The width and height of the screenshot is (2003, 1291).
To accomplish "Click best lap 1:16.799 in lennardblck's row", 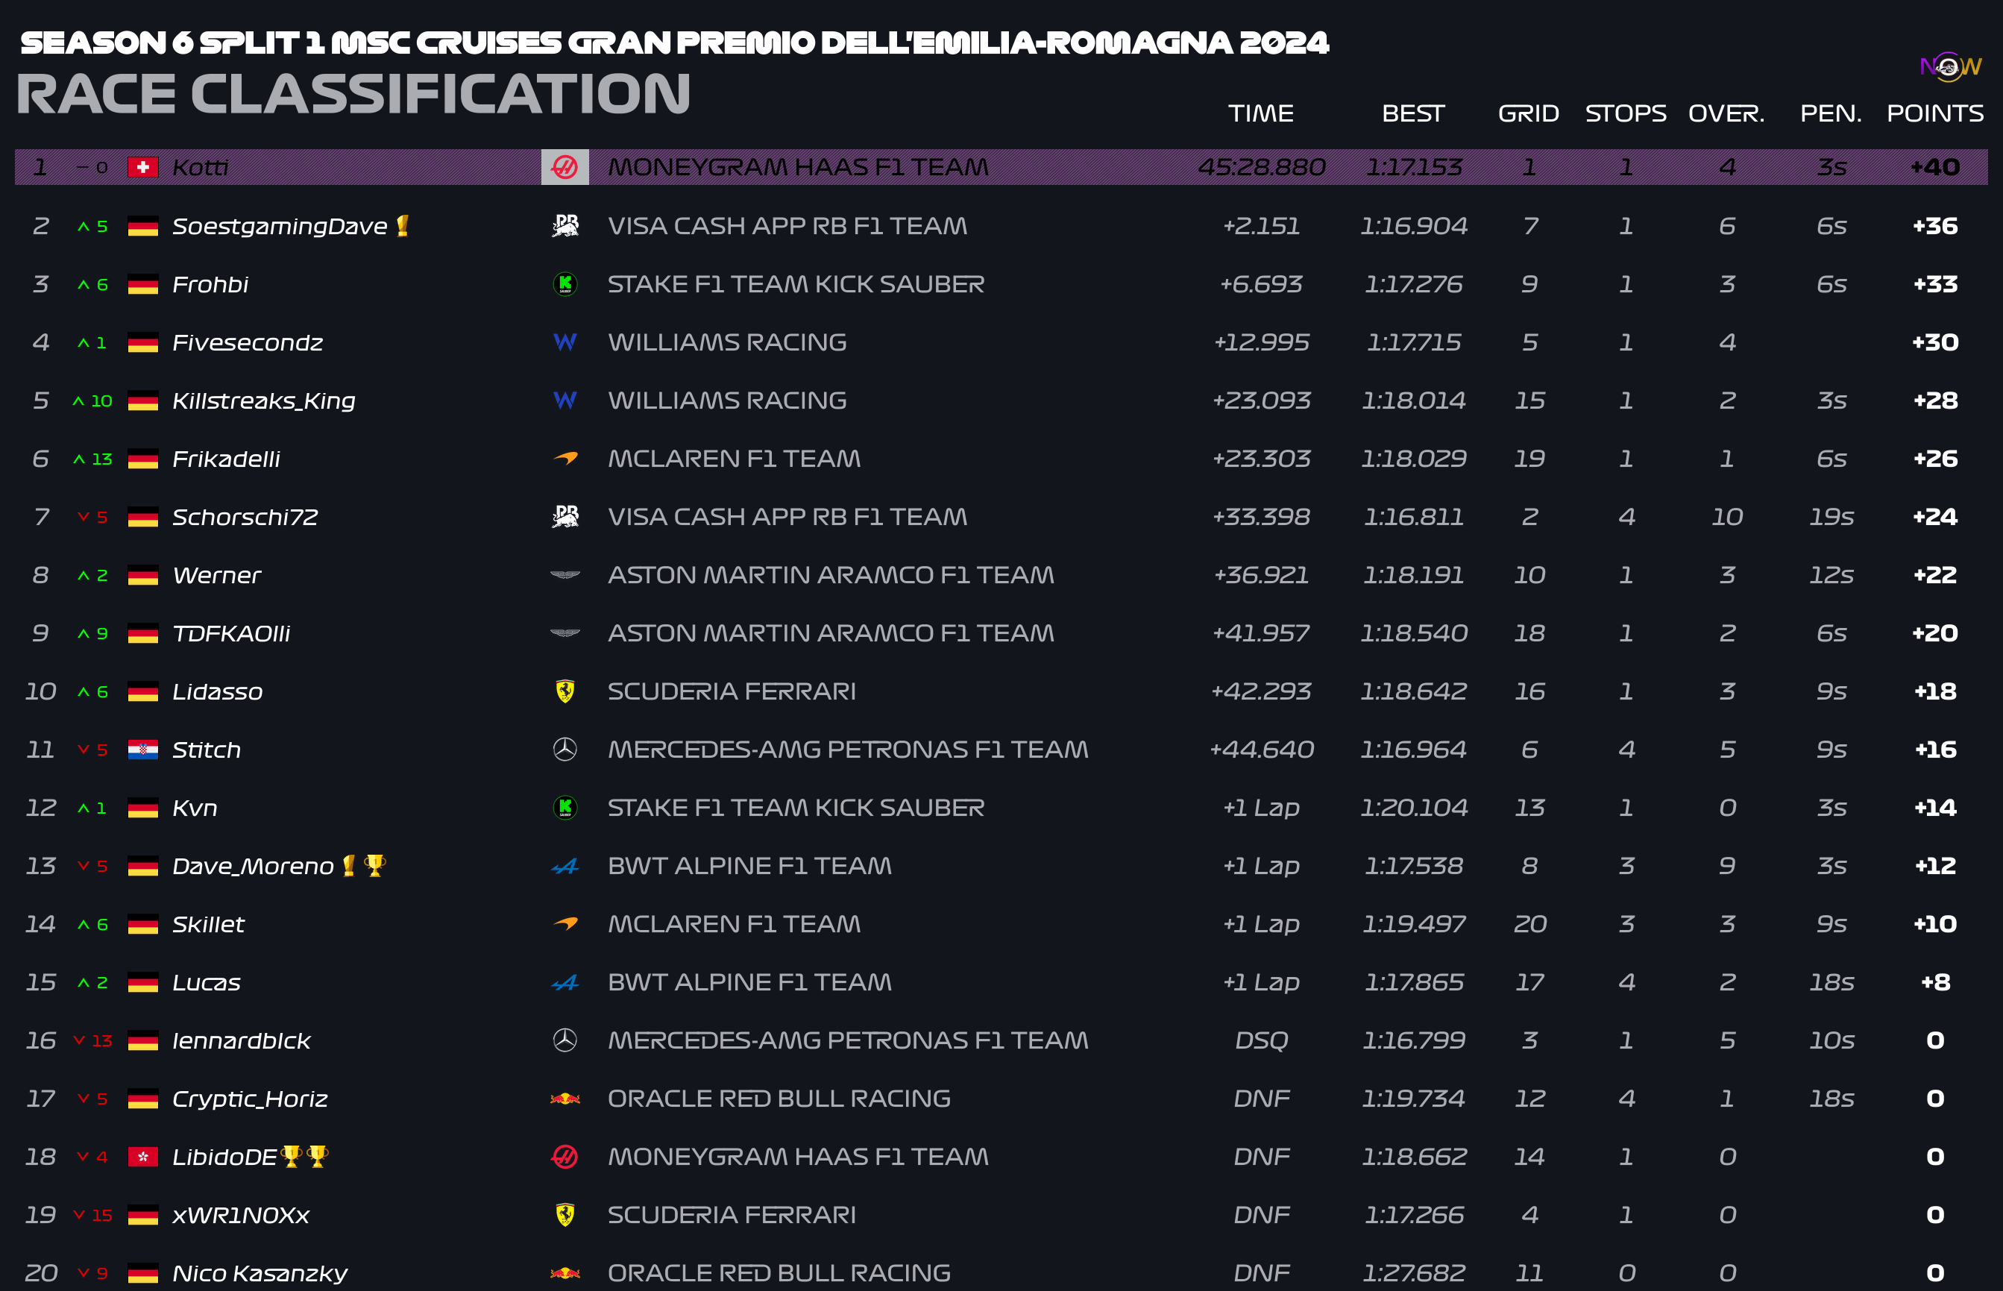I will pos(1413,1040).
